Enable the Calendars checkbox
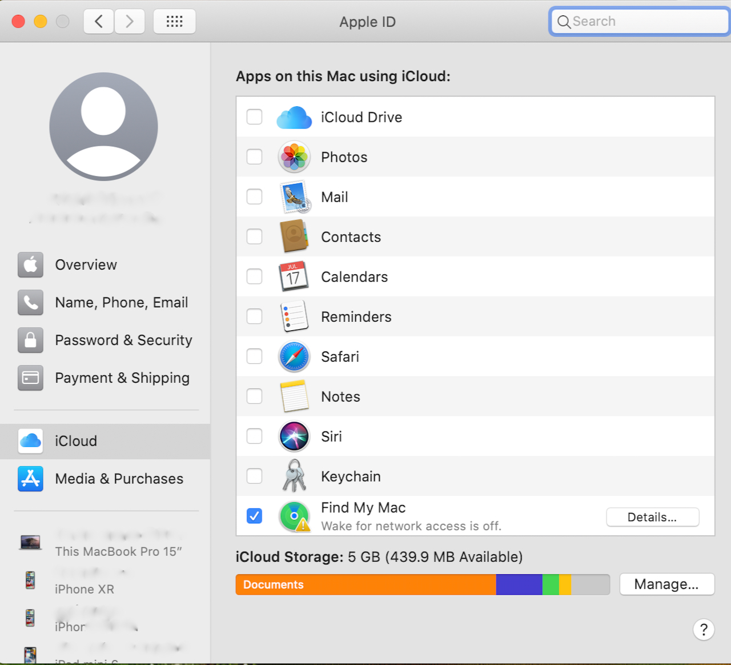Image resolution: width=731 pixels, height=665 pixels. (254, 277)
